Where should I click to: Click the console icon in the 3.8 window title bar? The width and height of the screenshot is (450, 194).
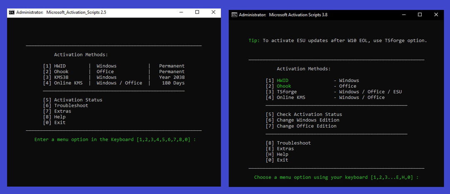[235, 15]
